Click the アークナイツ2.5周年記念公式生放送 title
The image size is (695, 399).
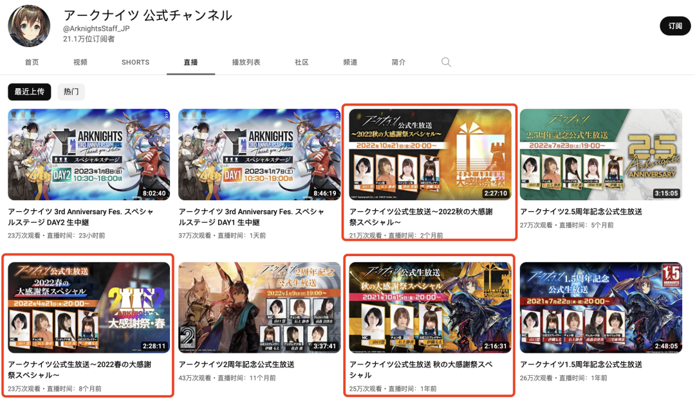coord(581,212)
